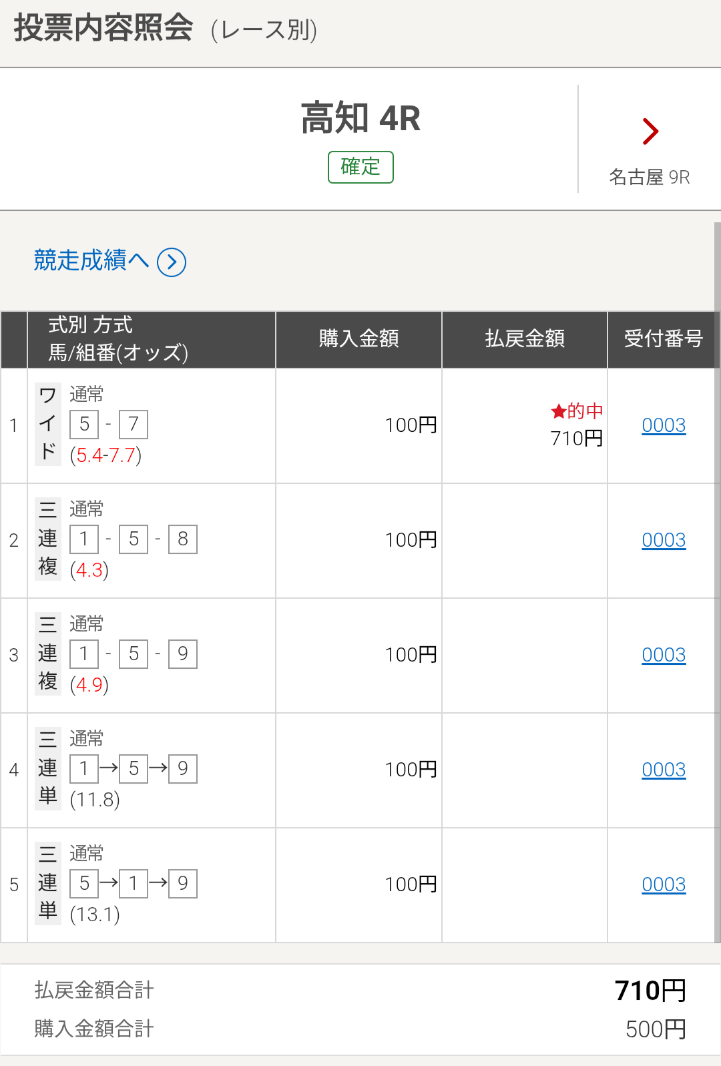The width and height of the screenshot is (721, 1066).
Task: Click the circled arrow beside 競走成績へ
Action: (x=172, y=262)
